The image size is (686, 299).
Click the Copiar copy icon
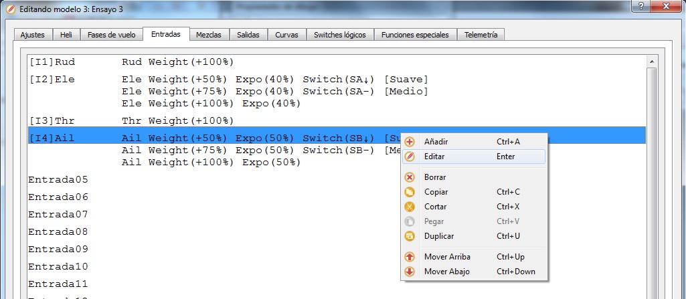pyautogui.click(x=410, y=192)
